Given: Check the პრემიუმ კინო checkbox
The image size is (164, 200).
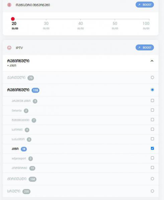Looking at the screenshot, I should coord(152,101).
